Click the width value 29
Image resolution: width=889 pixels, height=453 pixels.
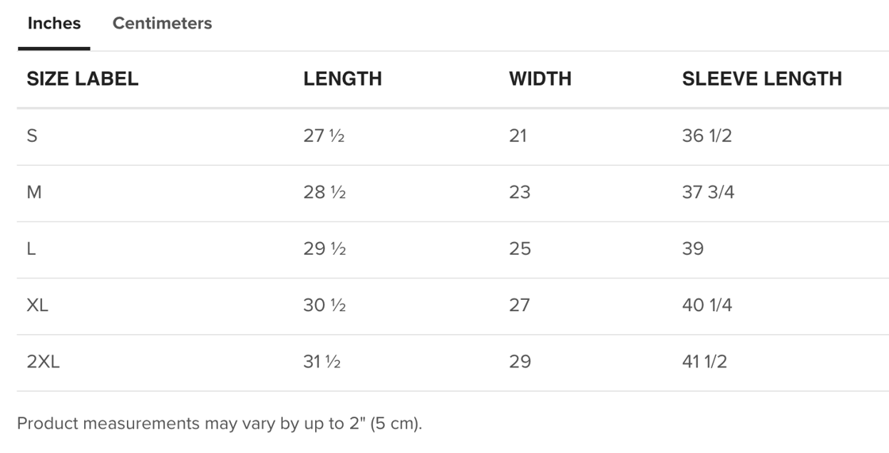[x=519, y=362]
